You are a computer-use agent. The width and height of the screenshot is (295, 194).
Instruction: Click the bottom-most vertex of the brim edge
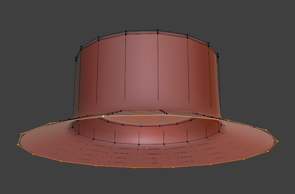[134, 168]
